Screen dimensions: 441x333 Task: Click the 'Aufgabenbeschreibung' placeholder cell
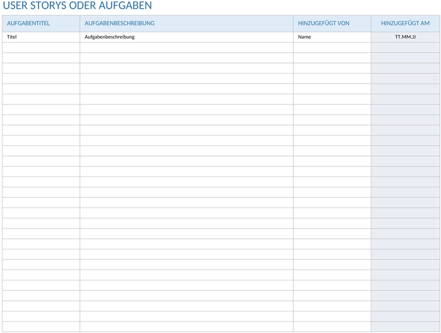tap(186, 37)
